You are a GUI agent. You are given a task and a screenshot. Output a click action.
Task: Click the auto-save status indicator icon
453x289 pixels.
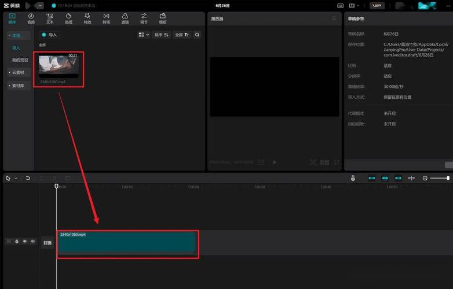53,5
